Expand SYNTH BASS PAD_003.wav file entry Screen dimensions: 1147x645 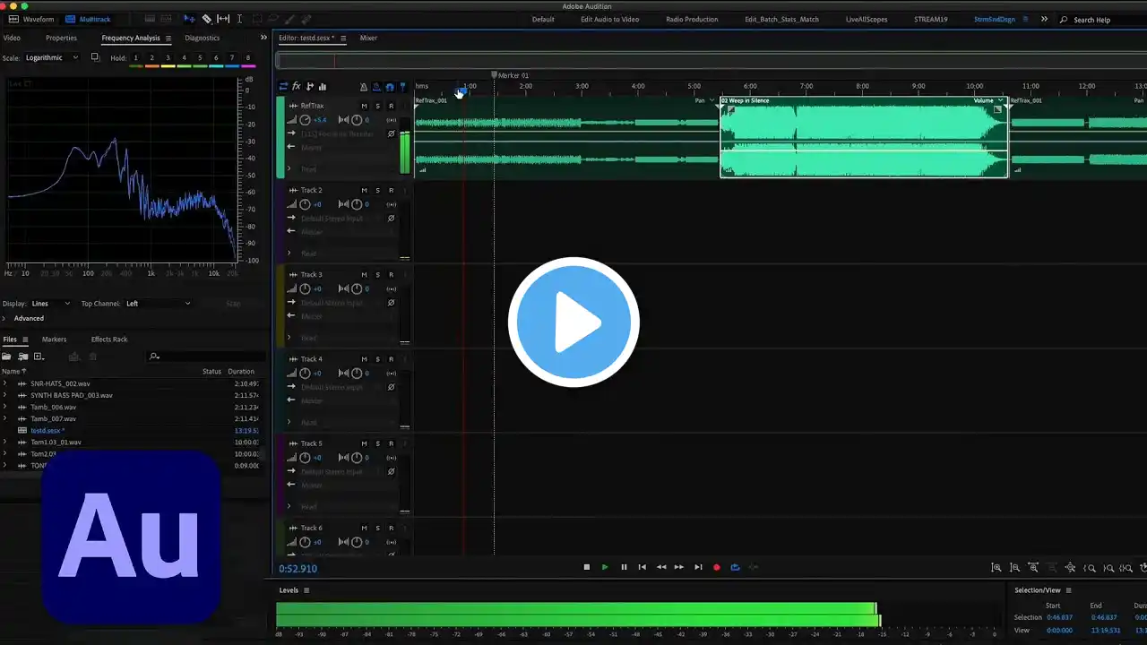click(4, 395)
